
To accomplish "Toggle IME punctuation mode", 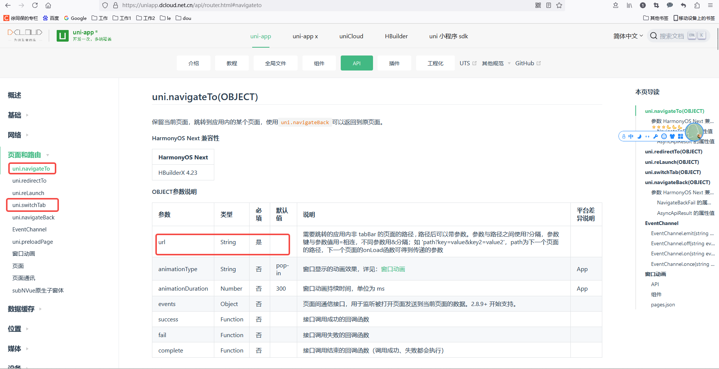I will pos(647,136).
